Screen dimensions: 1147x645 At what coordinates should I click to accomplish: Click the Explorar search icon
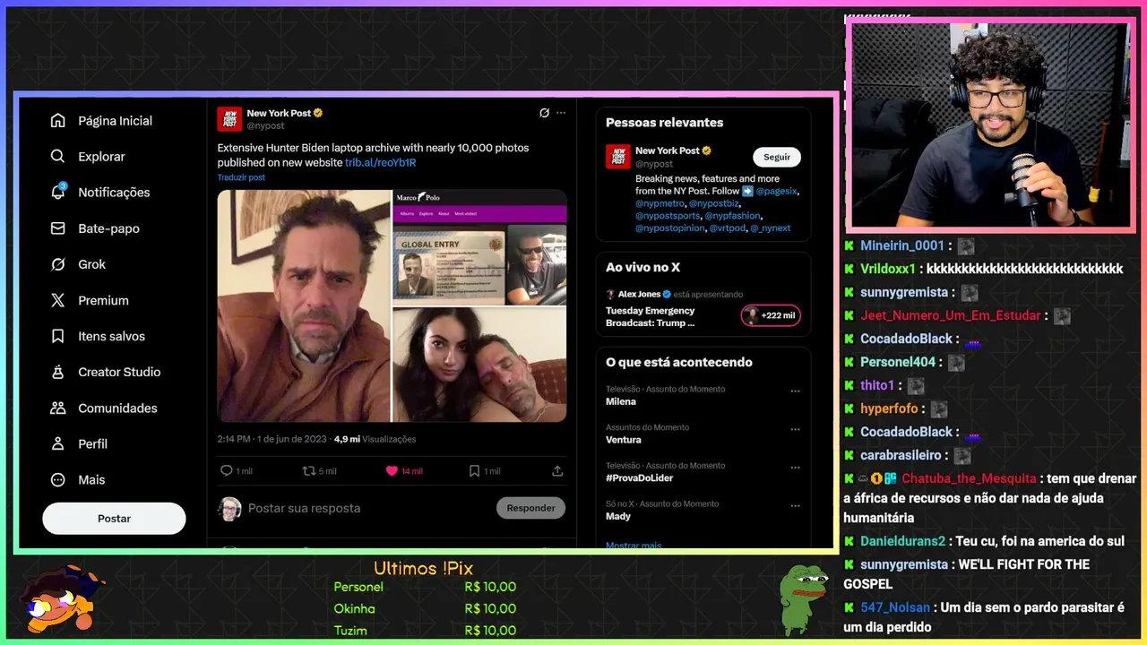coord(58,157)
